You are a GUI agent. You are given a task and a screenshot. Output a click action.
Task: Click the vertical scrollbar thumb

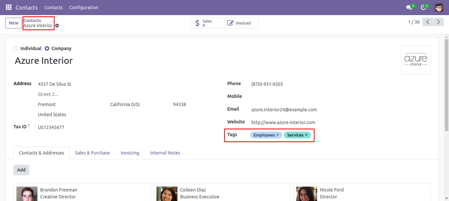click(x=446, y=85)
